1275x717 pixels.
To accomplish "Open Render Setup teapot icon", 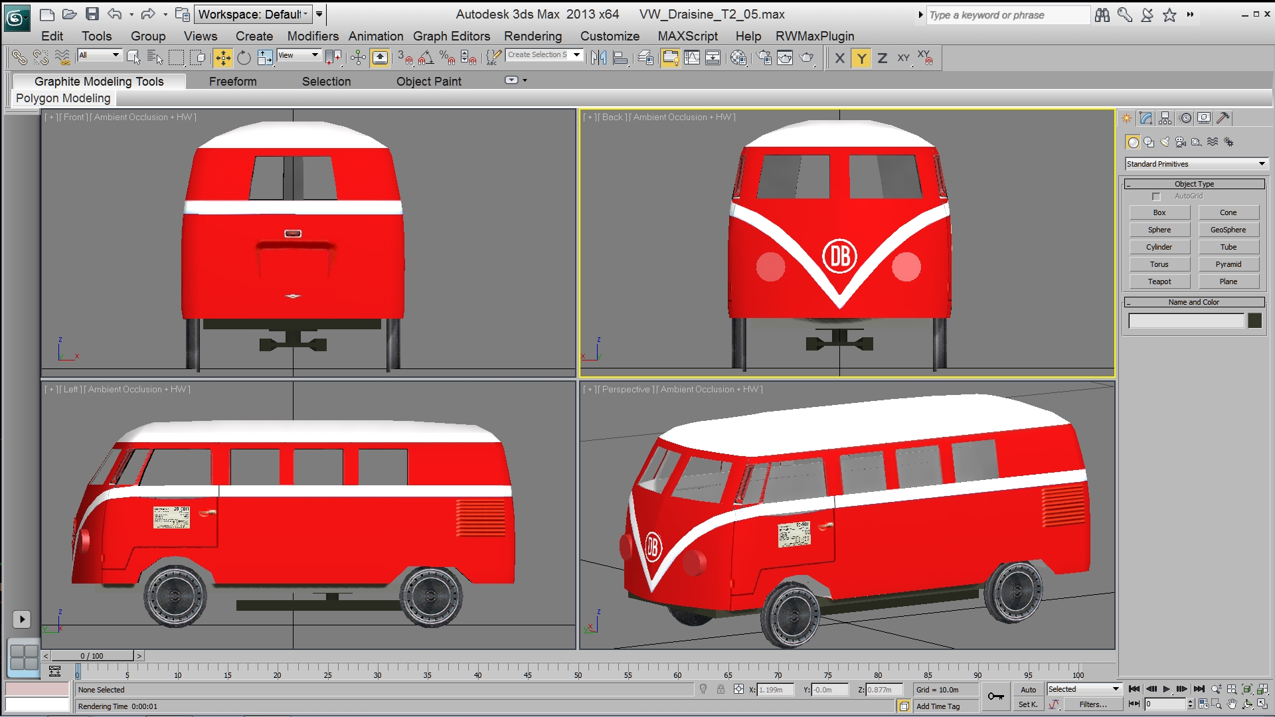I will pyautogui.click(x=764, y=58).
